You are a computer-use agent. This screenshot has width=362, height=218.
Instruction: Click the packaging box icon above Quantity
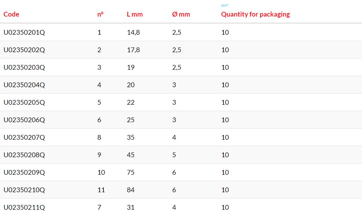point(225,5)
